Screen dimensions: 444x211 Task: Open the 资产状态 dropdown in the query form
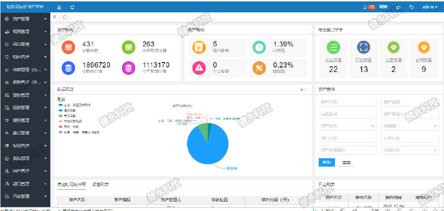[346, 126]
